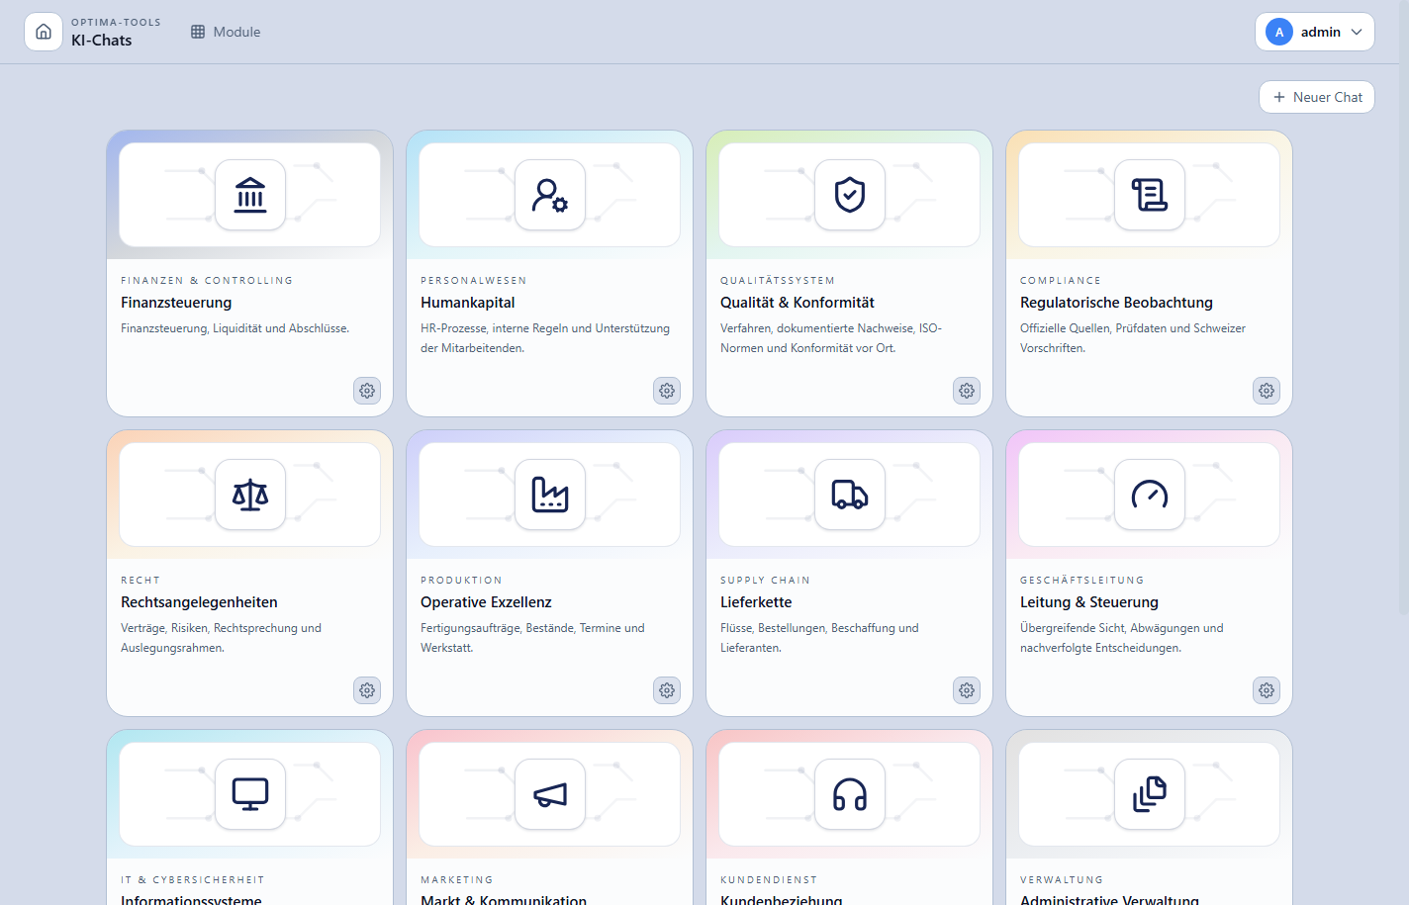Click the A avatar next to admin
The height and width of the screenshot is (905, 1409).
coord(1279,32)
